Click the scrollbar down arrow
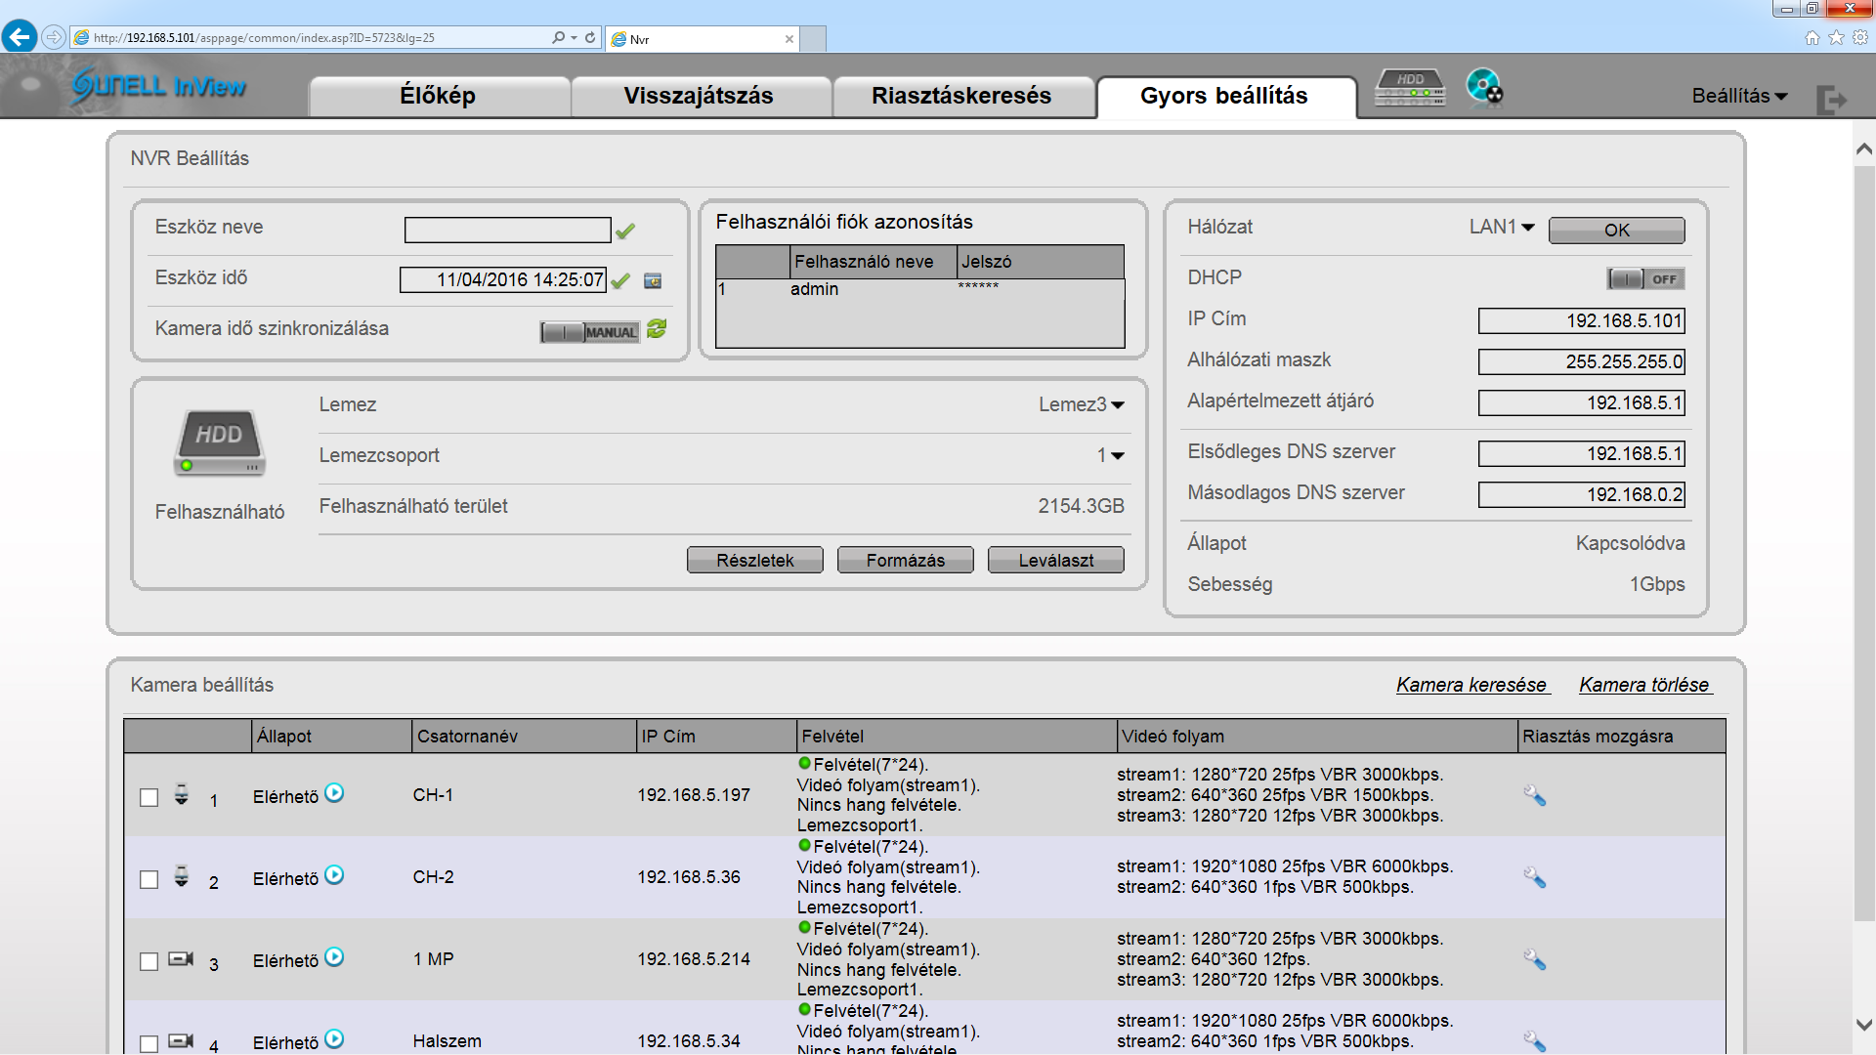 point(1864,1025)
